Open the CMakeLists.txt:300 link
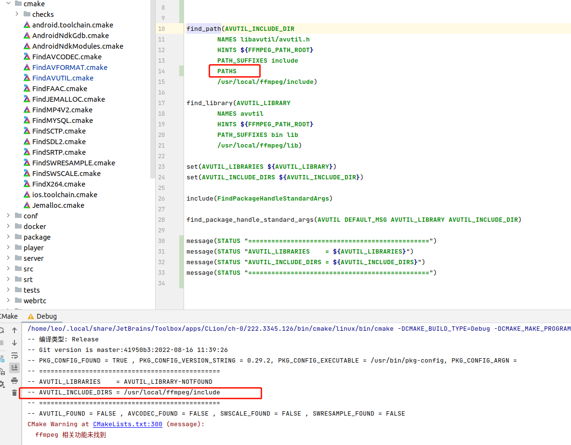 click(x=128, y=424)
